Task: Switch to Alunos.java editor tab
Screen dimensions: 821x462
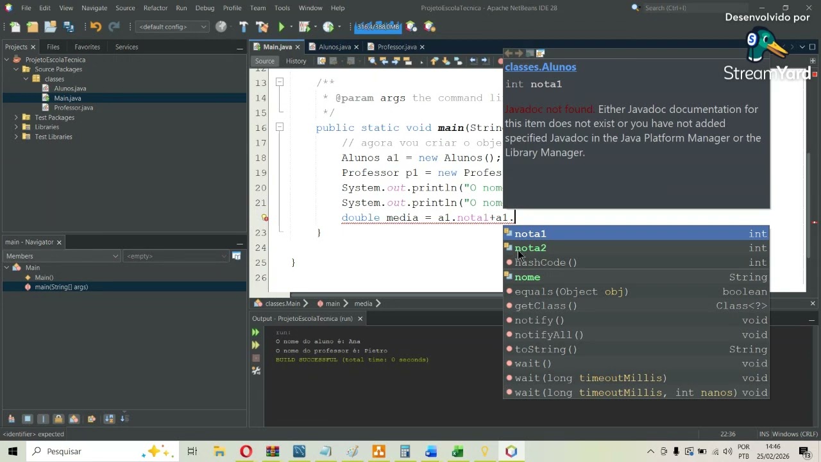Action: [x=334, y=47]
